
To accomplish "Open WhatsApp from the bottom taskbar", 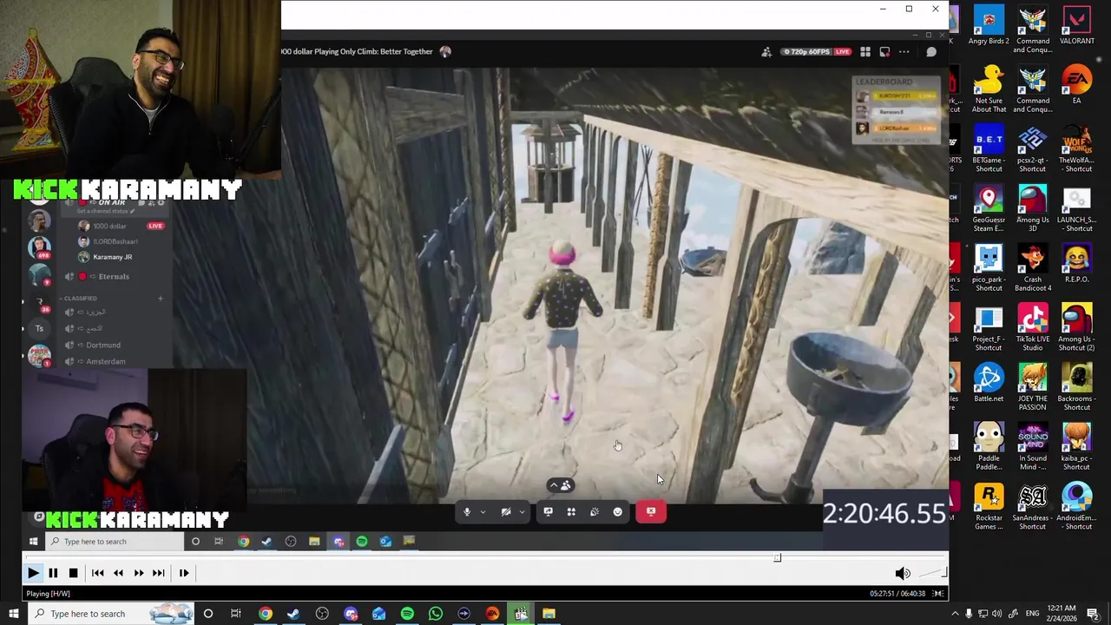I will click(x=436, y=614).
